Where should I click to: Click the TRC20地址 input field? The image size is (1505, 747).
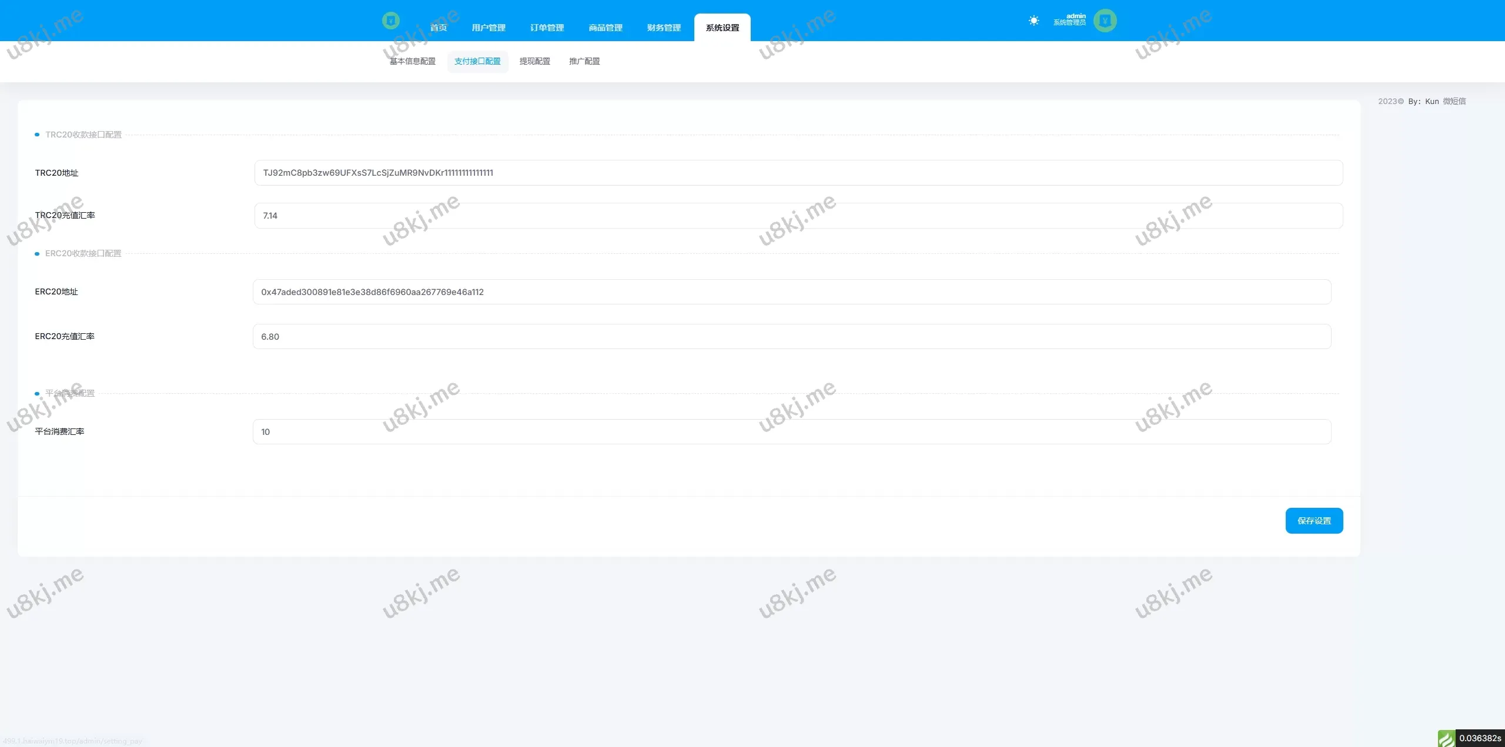pyautogui.click(x=798, y=173)
